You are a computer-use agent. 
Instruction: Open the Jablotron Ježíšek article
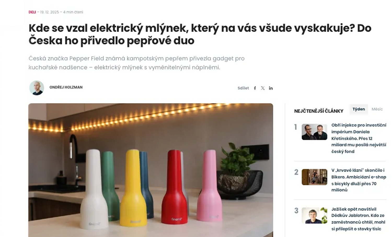tap(358, 219)
